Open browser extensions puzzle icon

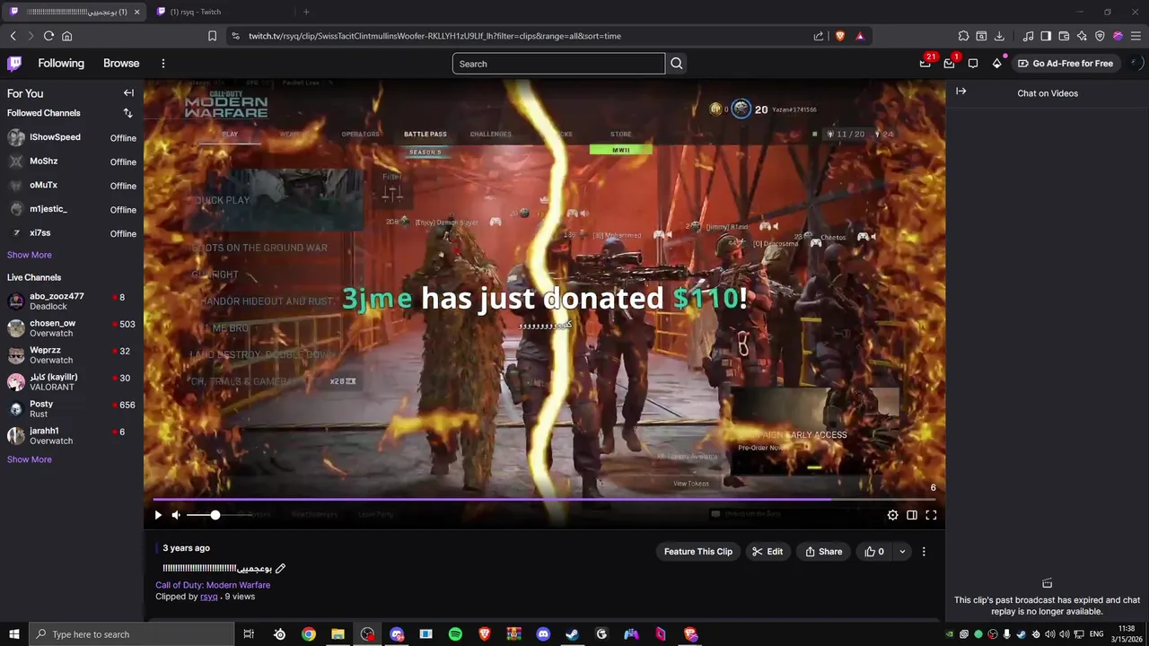[963, 36]
